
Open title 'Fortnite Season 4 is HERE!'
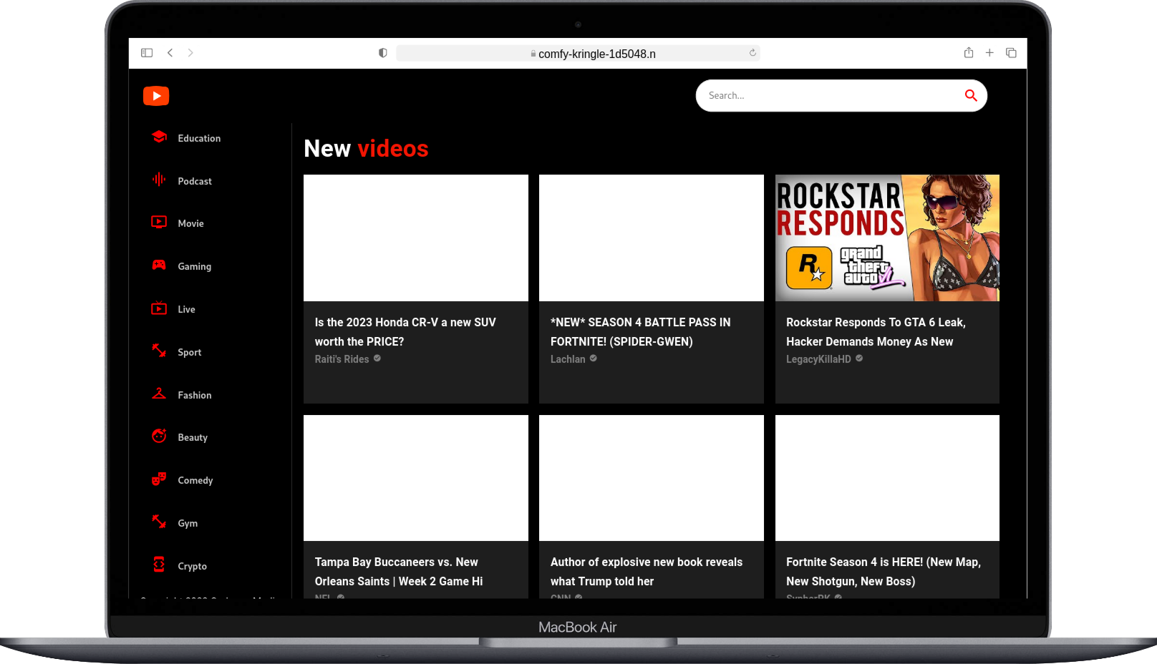click(884, 572)
